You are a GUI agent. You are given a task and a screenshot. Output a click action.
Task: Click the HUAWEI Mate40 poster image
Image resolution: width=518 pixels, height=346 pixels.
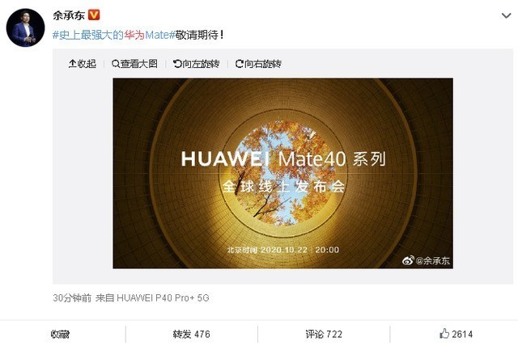point(282,173)
